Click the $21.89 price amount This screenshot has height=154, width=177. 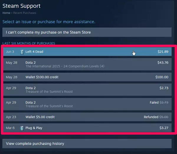[x=163, y=52]
